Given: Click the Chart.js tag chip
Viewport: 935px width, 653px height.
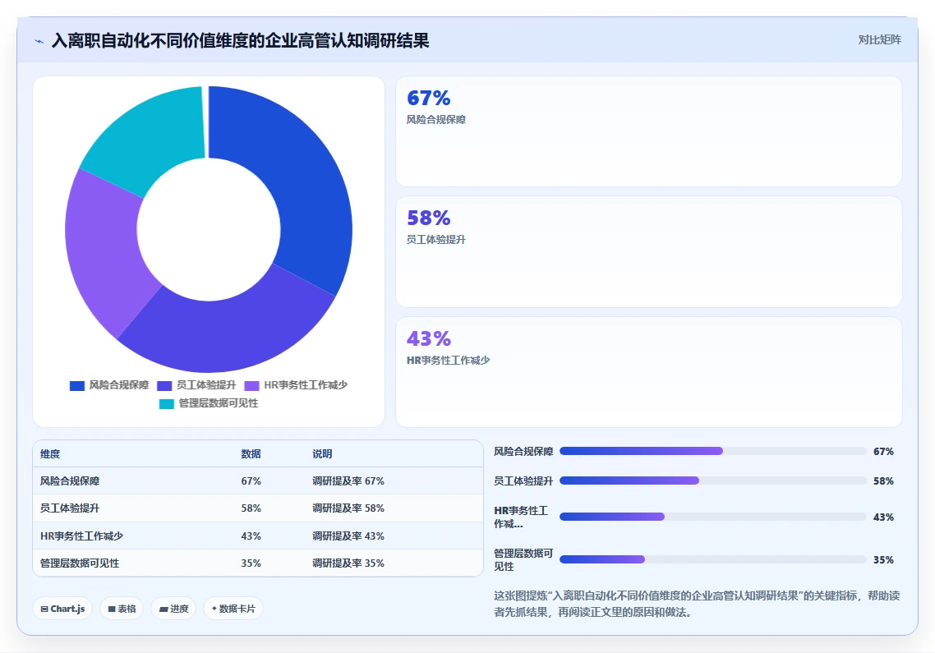Looking at the screenshot, I should tap(62, 609).
